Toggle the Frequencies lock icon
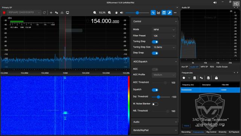 (x=216, y=78)
